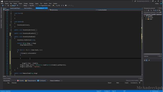Sort the error list by Description column

click(14, 83)
